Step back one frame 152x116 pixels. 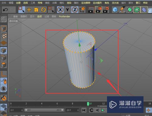[97, 110]
